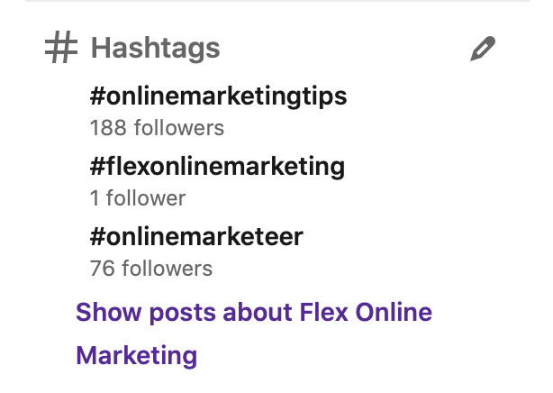The image size is (553, 393).
Task: Click the follower count under #flexonlinemarketing
Action: tap(138, 197)
